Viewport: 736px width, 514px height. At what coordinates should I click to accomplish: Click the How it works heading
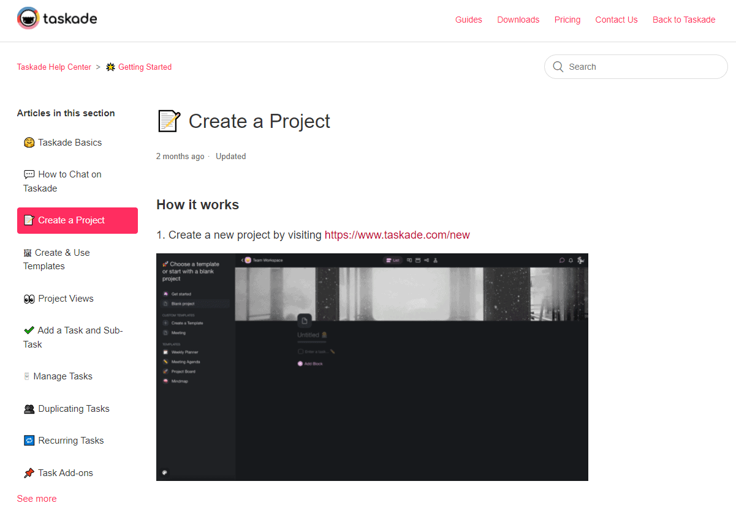tap(197, 204)
